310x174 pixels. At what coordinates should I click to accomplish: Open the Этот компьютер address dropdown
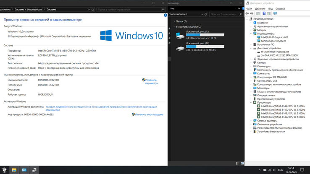pyautogui.click(x=202, y=14)
